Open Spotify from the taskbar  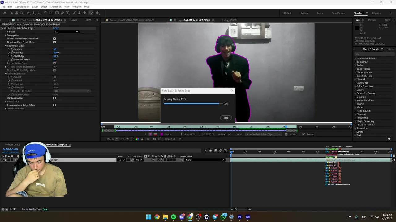(174, 217)
